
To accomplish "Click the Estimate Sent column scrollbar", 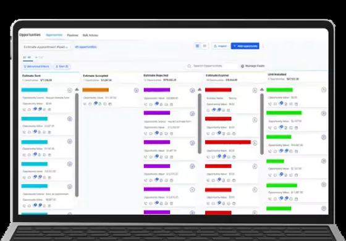I will coord(77,145).
